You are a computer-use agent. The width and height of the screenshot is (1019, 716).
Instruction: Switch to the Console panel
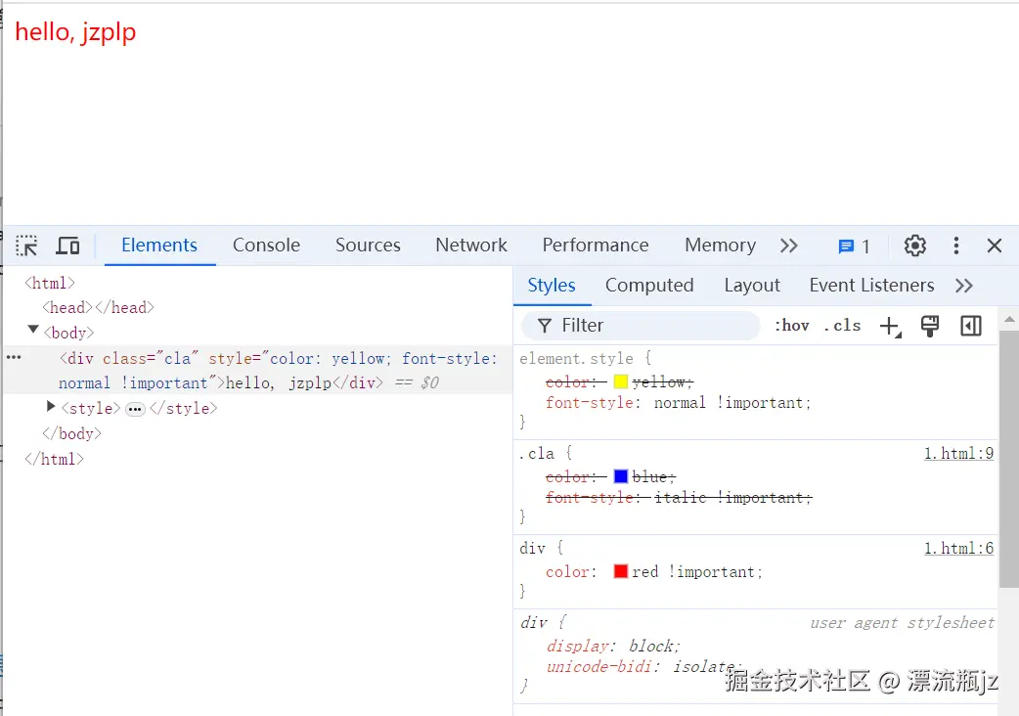(265, 246)
